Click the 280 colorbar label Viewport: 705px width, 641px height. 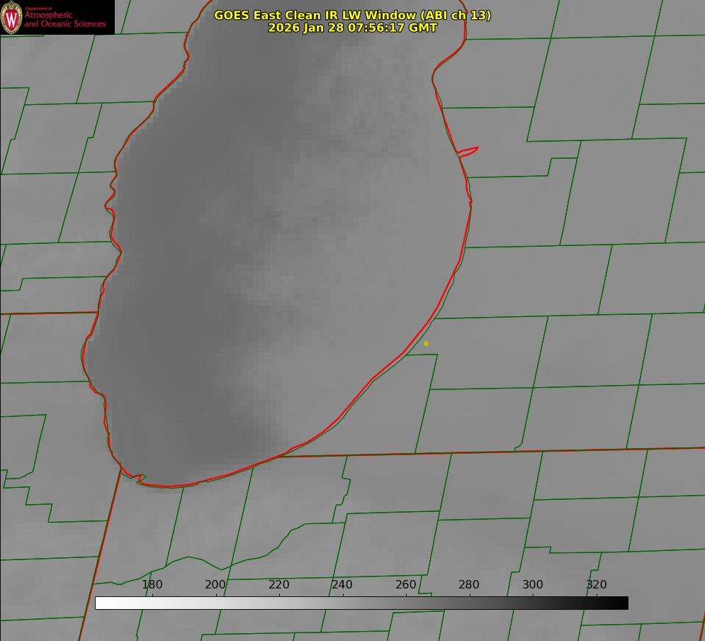[469, 584]
